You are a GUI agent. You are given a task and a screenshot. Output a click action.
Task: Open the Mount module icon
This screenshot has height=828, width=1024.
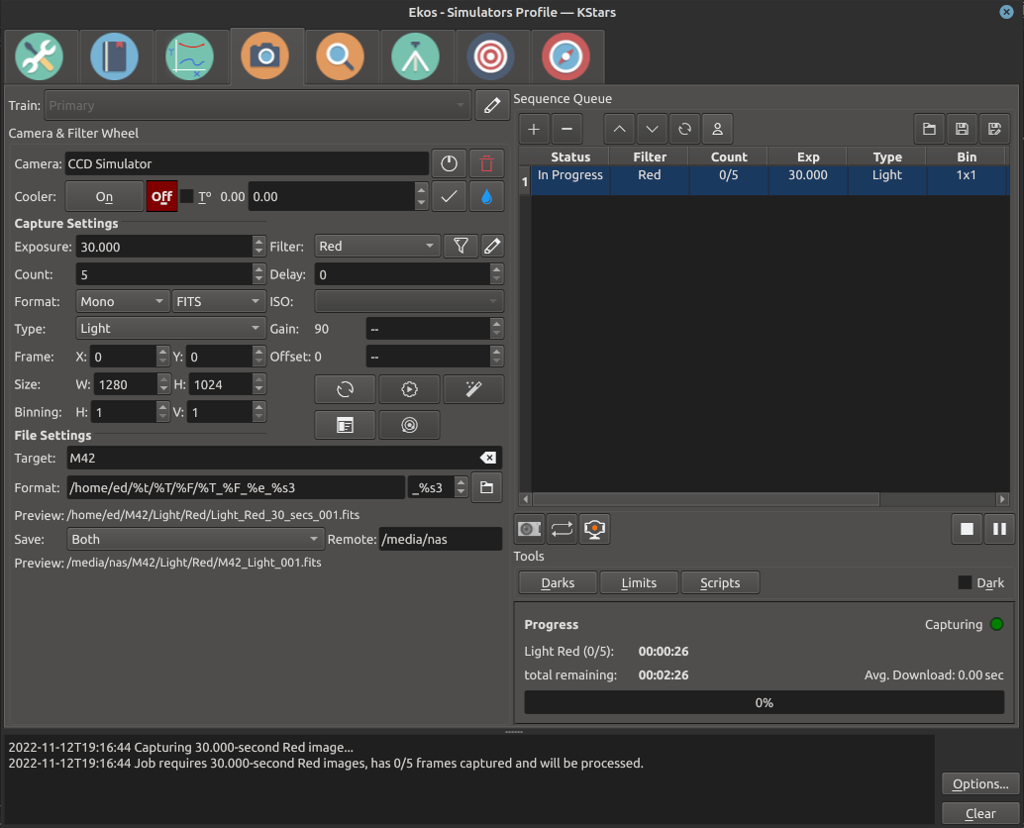416,56
